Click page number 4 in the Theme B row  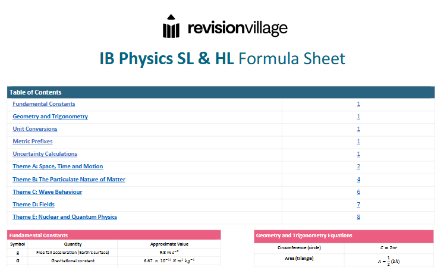pos(358,179)
